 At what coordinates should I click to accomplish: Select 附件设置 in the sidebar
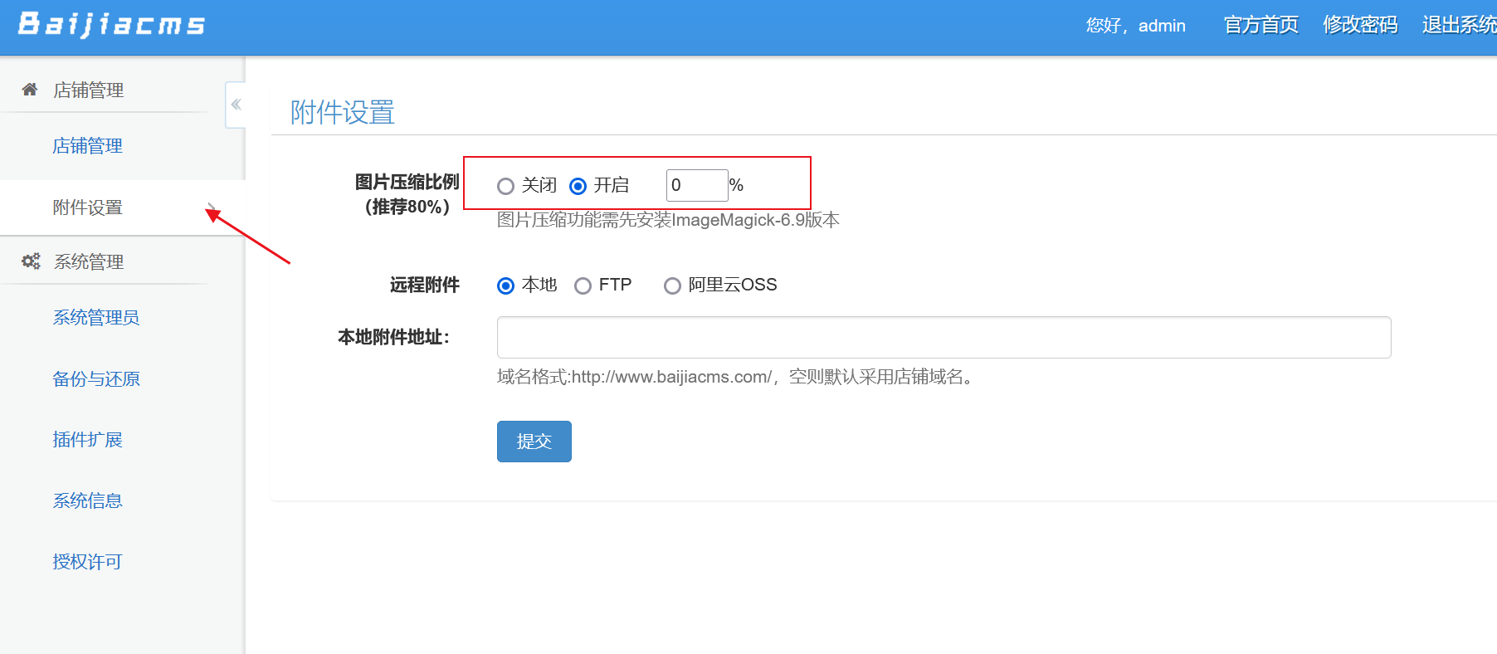(88, 207)
